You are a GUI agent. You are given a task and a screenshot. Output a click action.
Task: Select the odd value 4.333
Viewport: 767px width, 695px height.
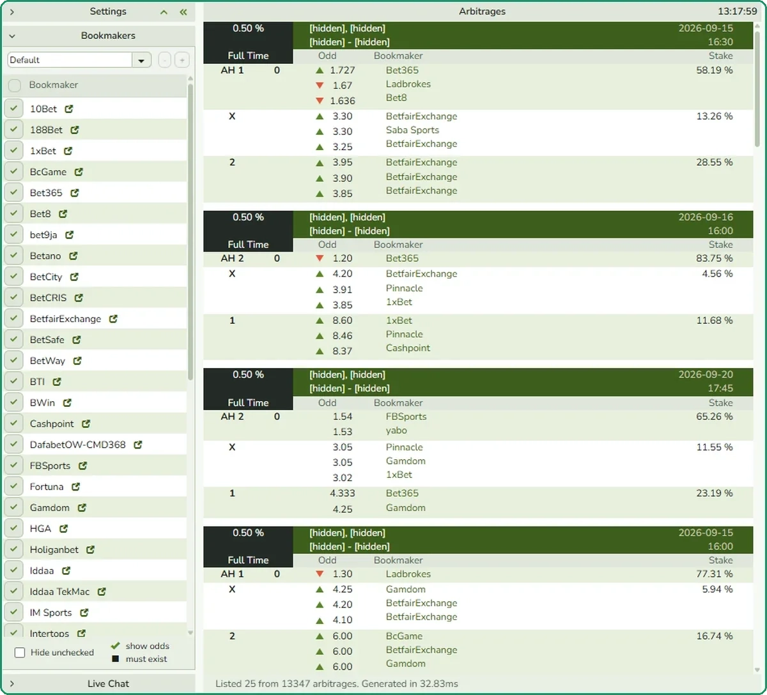click(x=342, y=493)
